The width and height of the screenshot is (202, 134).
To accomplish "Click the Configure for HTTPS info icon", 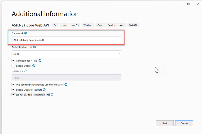I will coord(40,60).
